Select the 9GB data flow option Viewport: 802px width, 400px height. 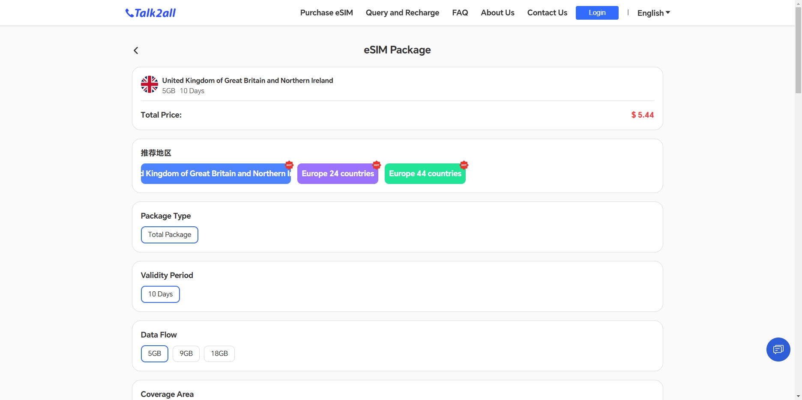[x=186, y=354]
